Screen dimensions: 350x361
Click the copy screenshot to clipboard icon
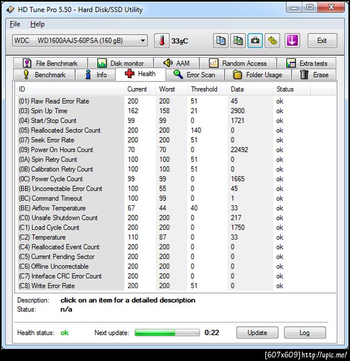(238, 41)
